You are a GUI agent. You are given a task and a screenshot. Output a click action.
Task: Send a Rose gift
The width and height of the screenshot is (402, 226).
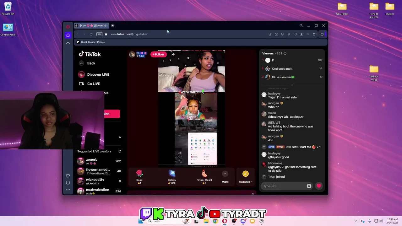139,177
